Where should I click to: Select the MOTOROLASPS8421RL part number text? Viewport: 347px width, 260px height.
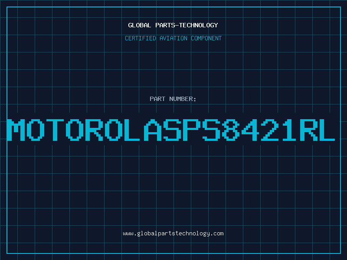[171, 130]
